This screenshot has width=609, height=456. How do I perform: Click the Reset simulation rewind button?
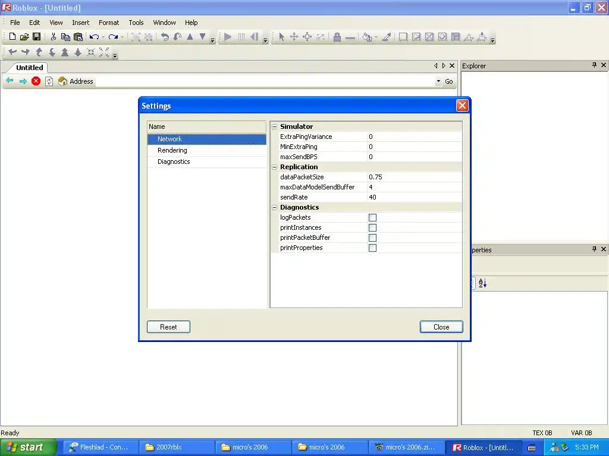255,37
